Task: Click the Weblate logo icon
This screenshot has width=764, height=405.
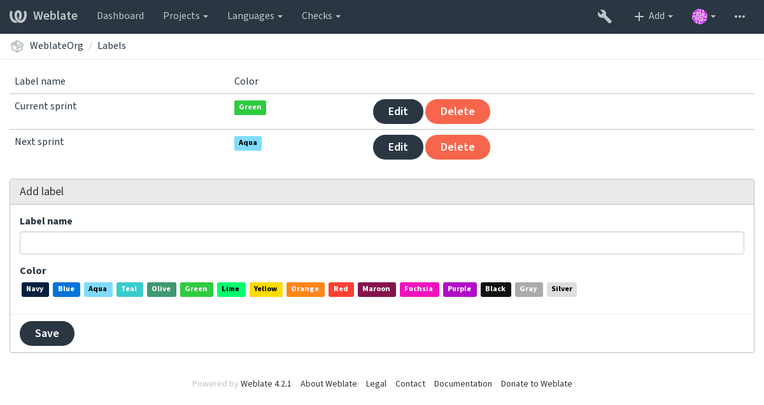Action: click(18, 16)
